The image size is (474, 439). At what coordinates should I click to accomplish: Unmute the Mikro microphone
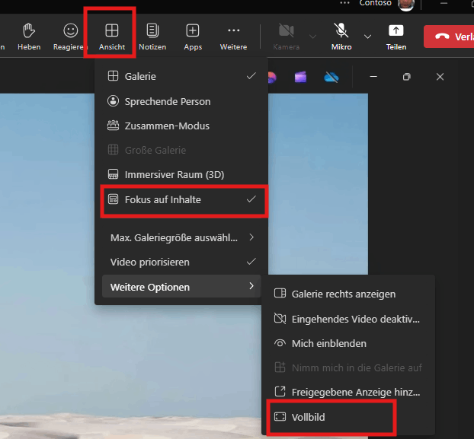click(x=341, y=37)
